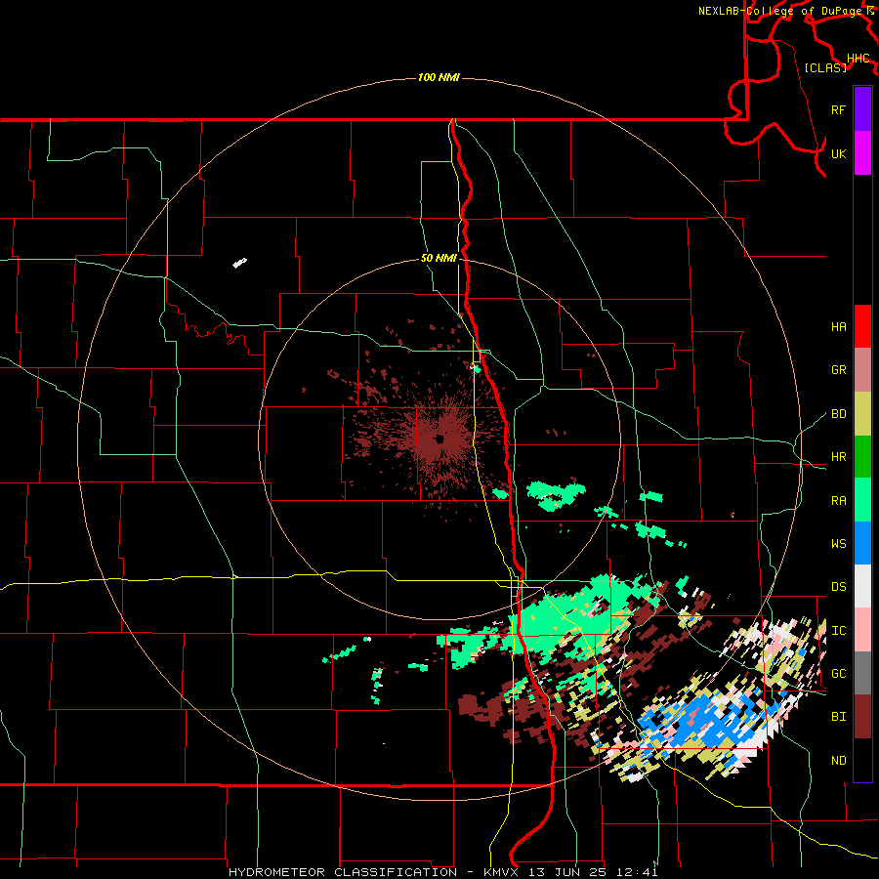Select the GR dusty-pink legend swatch
The width and height of the screenshot is (879, 879).
tap(862, 370)
